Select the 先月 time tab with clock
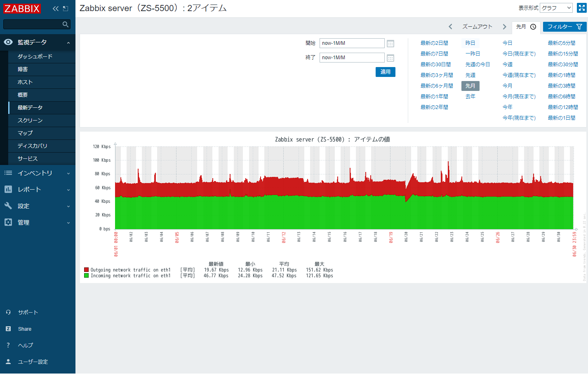 [526, 27]
